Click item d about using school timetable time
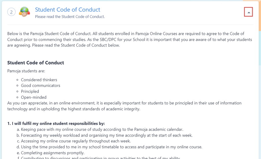261x159 pixels. (111, 147)
